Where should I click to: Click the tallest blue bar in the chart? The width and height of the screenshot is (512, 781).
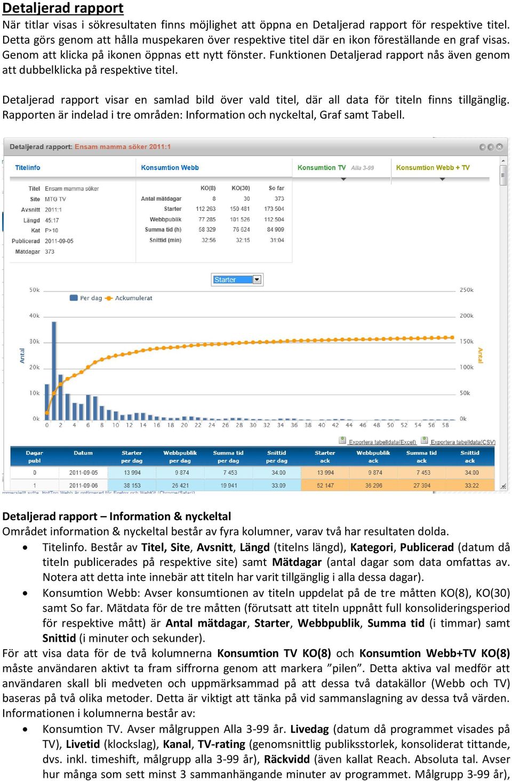[53, 370]
